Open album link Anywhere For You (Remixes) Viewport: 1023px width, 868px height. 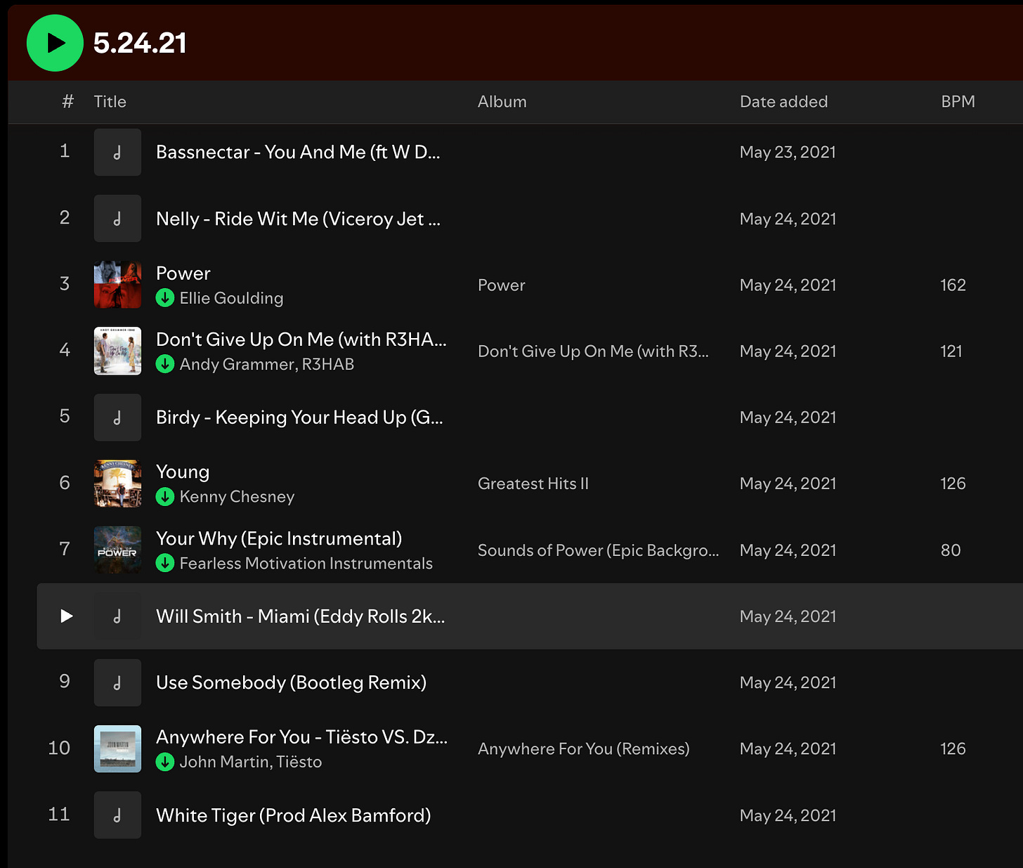pos(584,749)
